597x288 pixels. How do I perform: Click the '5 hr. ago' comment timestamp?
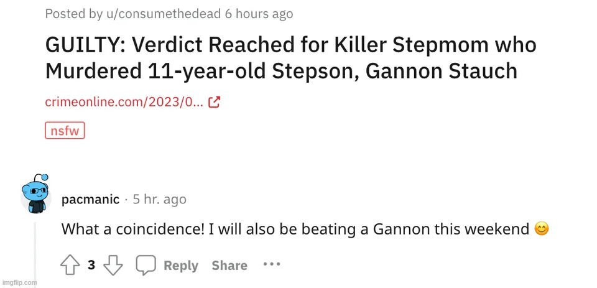click(160, 199)
